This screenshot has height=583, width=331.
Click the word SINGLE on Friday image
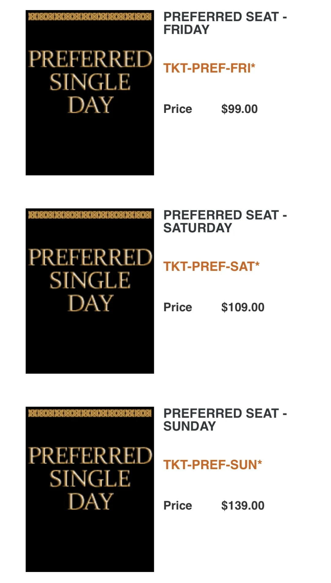coord(90,82)
